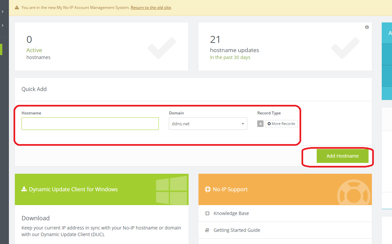Click the checkmark icon on hostname updates card

point(345,48)
